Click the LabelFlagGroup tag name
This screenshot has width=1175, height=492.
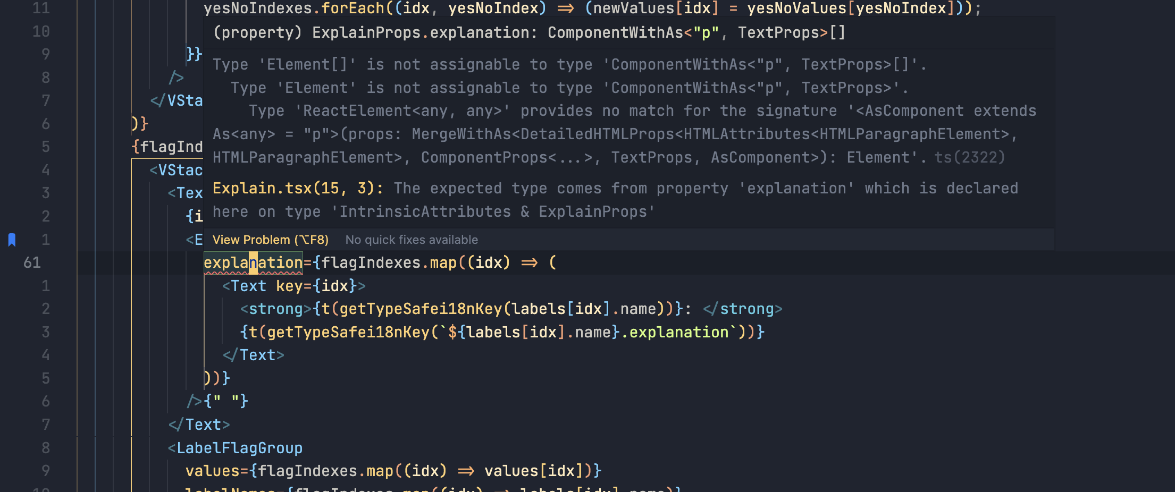point(239,448)
